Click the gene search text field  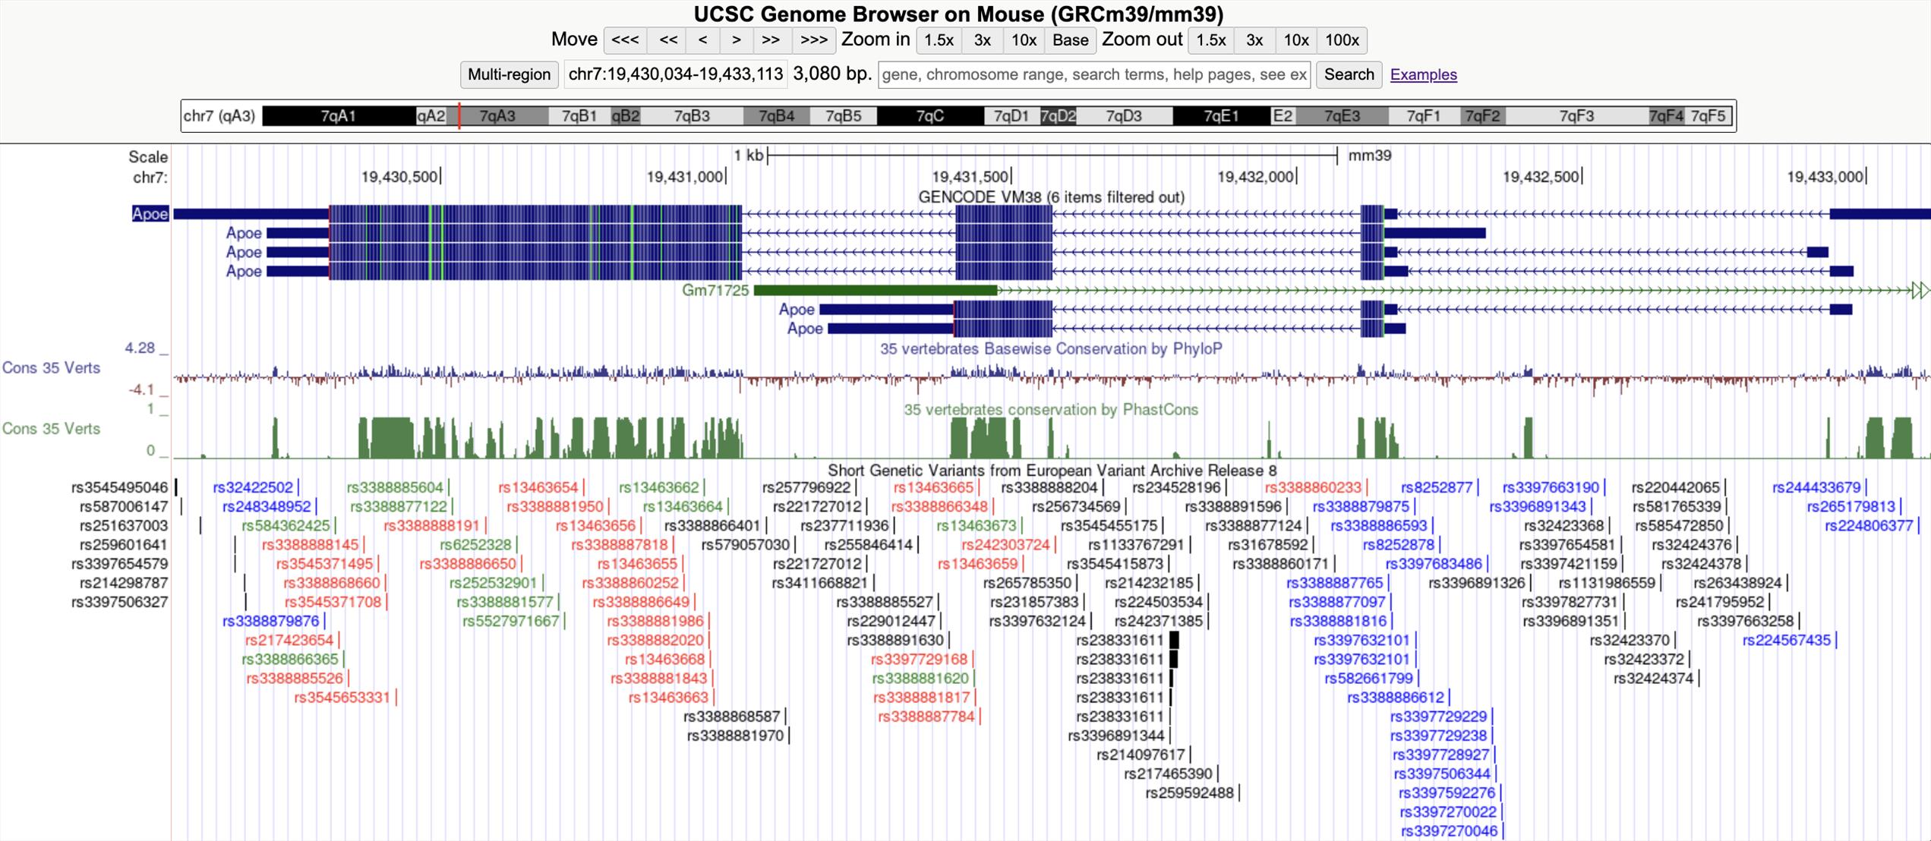[1093, 74]
